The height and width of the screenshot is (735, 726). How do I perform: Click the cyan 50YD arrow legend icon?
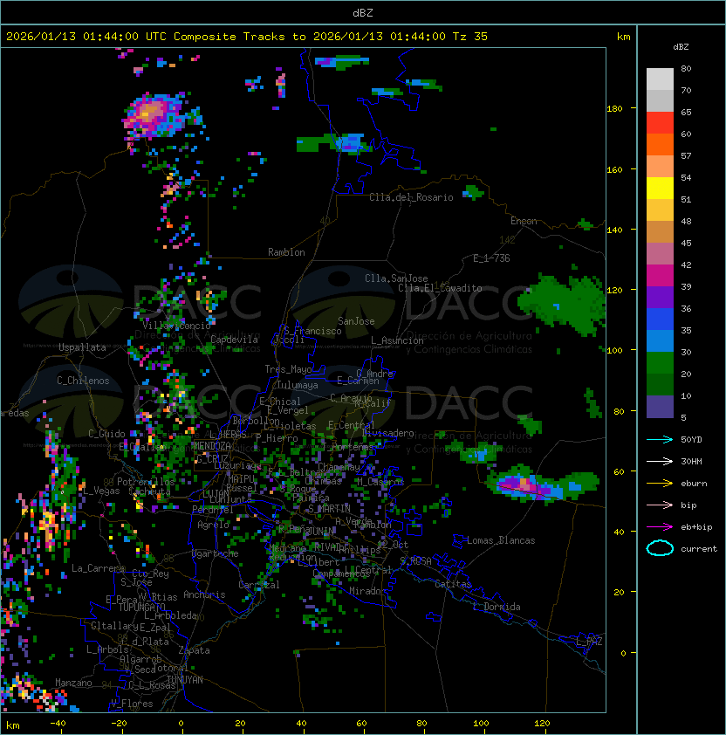pos(660,439)
